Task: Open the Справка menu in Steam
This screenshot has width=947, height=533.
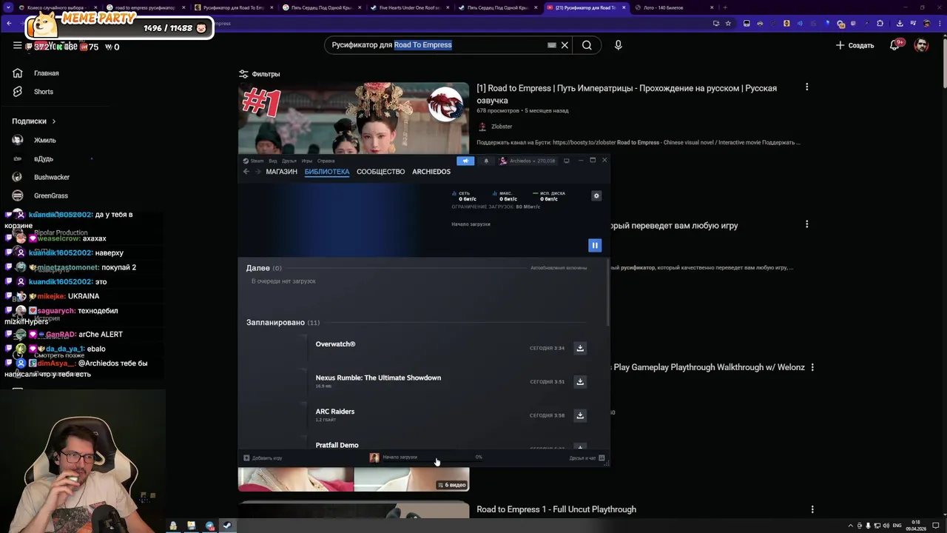Action: point(326,161)
